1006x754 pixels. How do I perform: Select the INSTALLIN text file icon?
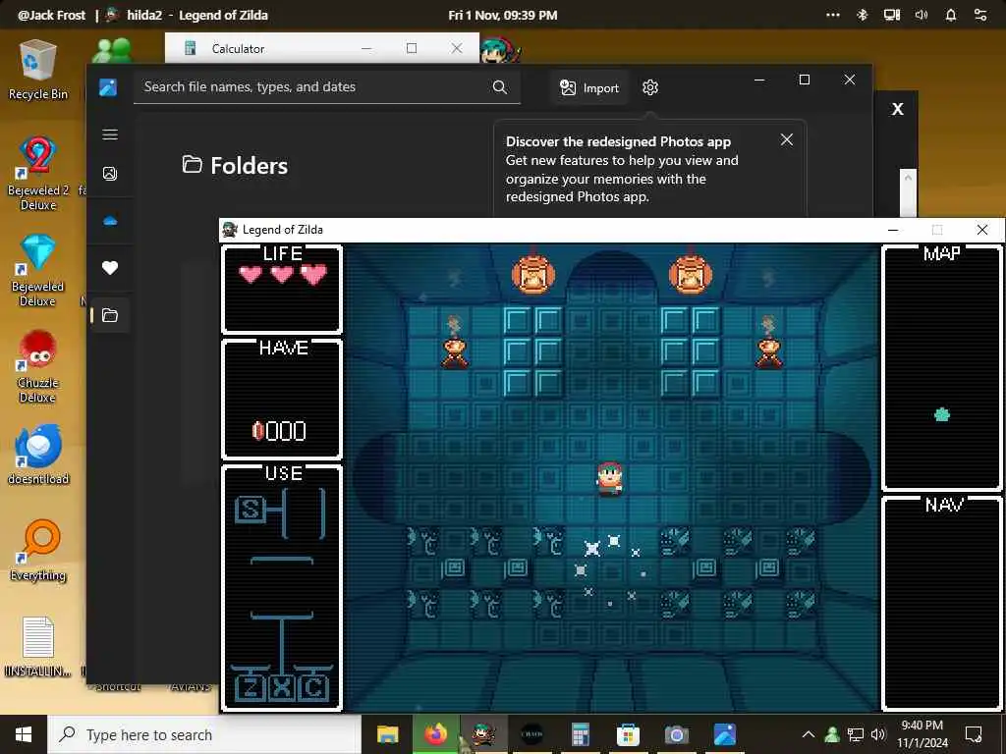coord(38,646)
